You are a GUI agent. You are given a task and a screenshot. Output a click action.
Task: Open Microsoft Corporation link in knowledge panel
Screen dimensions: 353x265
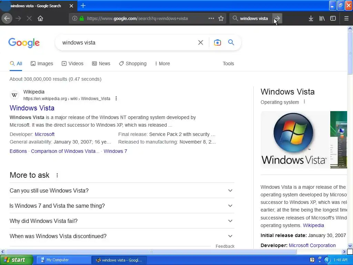[x=312, y=245]
